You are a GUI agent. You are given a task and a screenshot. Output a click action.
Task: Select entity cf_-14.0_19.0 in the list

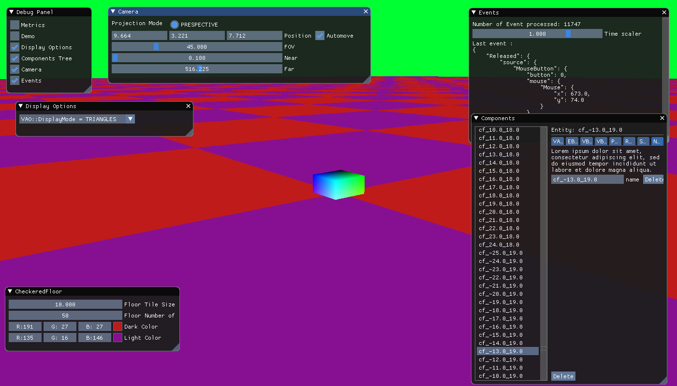[508, 343]
